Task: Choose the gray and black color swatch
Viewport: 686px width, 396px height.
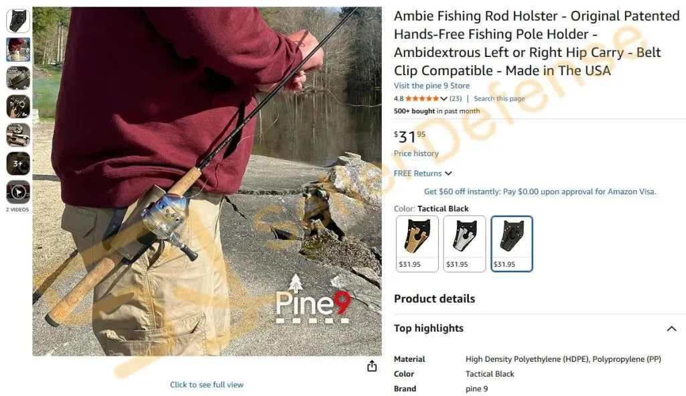Action: (x=464, y=244)
